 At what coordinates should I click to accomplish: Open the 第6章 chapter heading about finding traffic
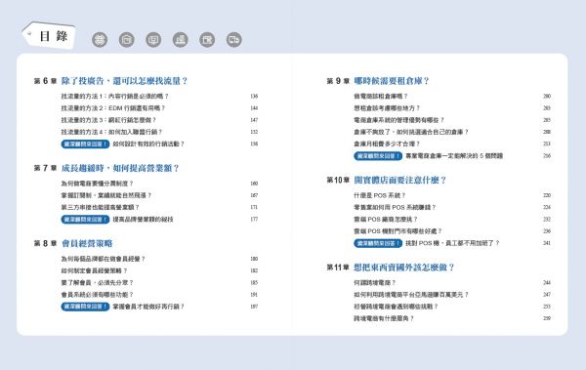tap(110, 81)
